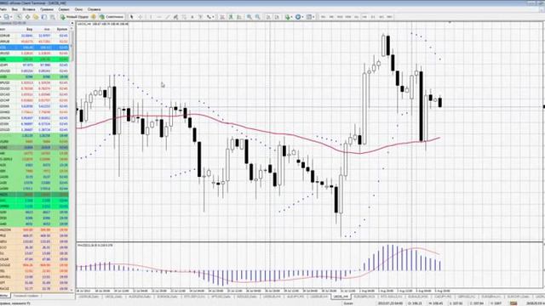Select the crosshair tool
Image resolution: width=545 pixels, height=306 pixels.
click(x=141, y=17)
